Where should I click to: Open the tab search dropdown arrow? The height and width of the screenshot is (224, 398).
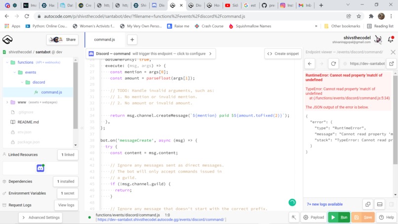(x=348, y=5)
